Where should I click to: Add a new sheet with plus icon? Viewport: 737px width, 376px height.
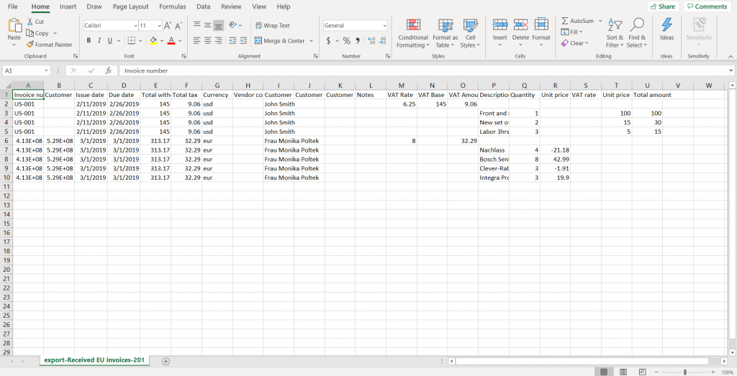click(166, 360)
